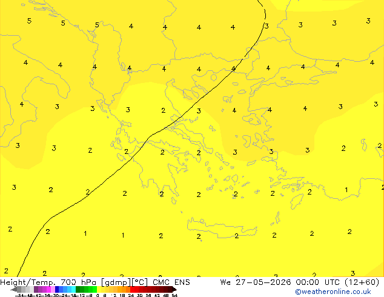
Task: Click the dark blue swatch in the color scale
Action: coord(57,289)
